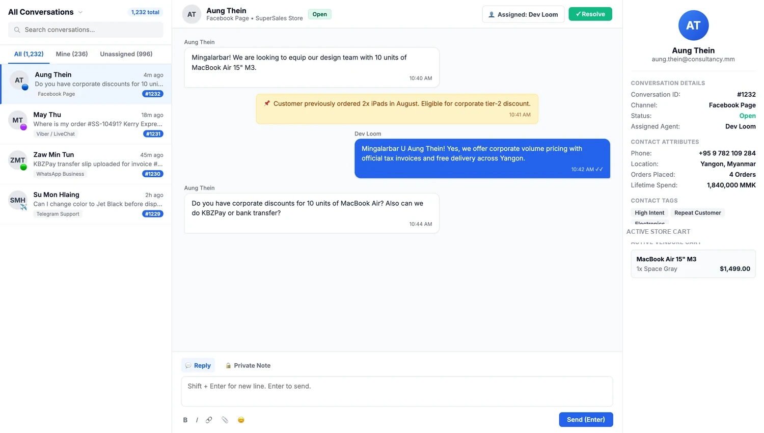This screenshot has height=433, width=764.
Task: Click the Orders Placed value 4 Orders
Action: click(742, 174)
